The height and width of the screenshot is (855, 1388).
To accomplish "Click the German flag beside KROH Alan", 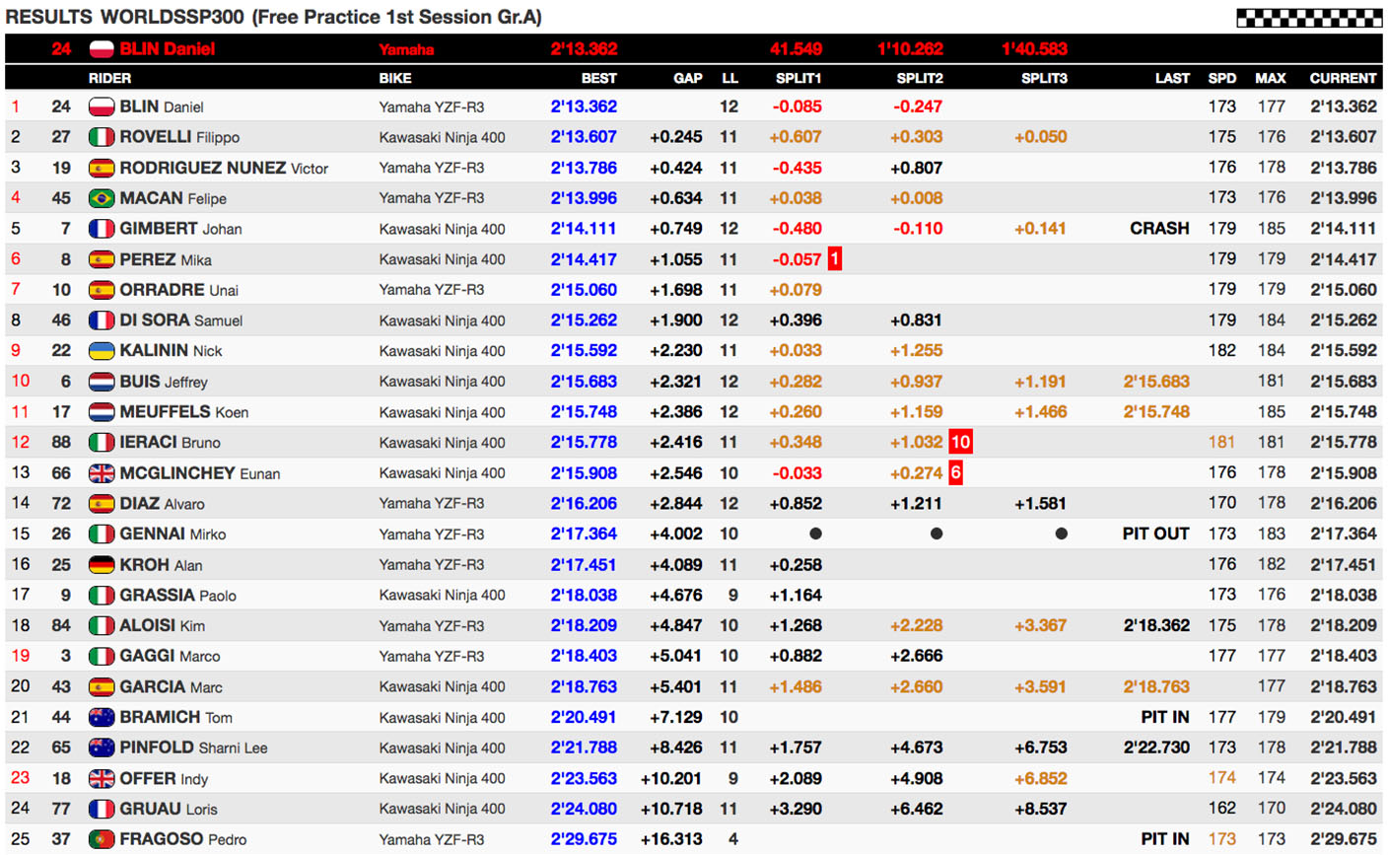I will [x=102, y=565].
